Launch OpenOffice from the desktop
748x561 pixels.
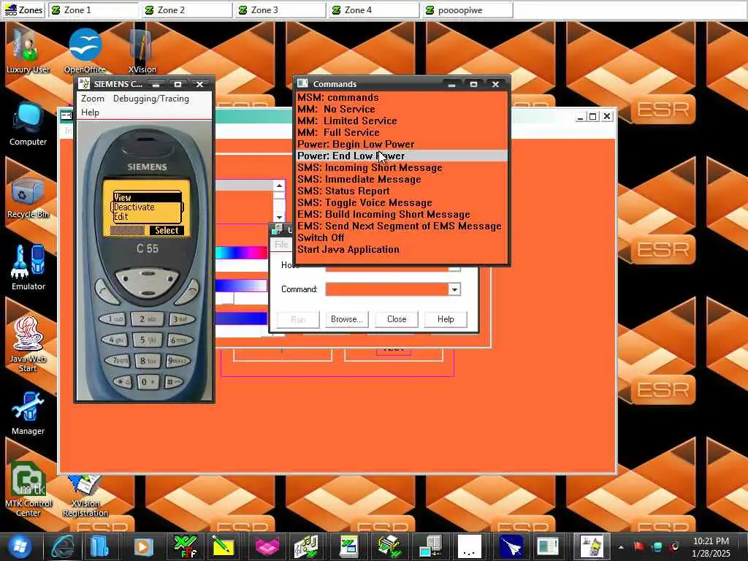point(85,50)
